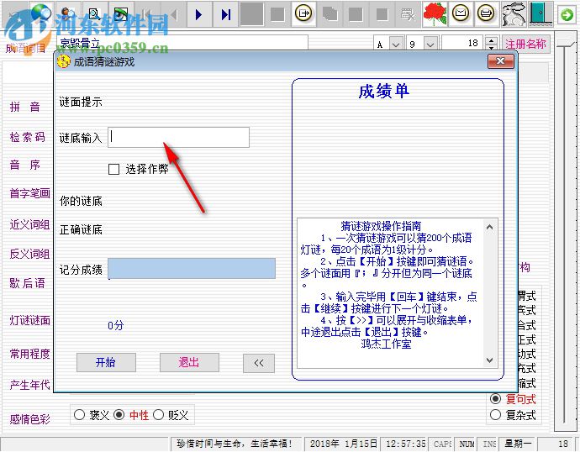Click the 近义词组 label
The height and width of the screenshot is (452, 580).
pyautogui.click(x=30, y=224)
